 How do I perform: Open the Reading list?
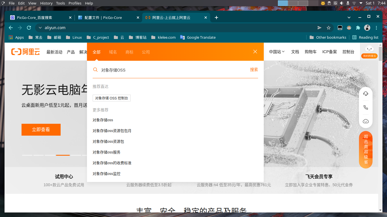click(365, 37)
